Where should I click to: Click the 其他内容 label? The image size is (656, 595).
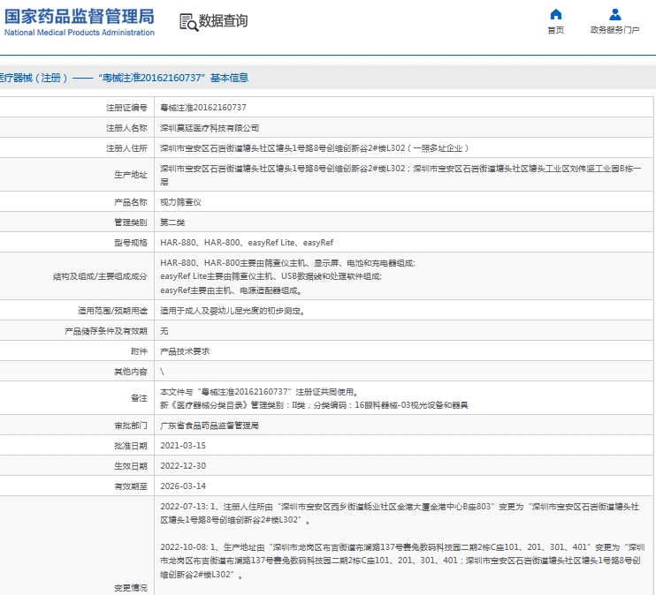tap(131, 372)
